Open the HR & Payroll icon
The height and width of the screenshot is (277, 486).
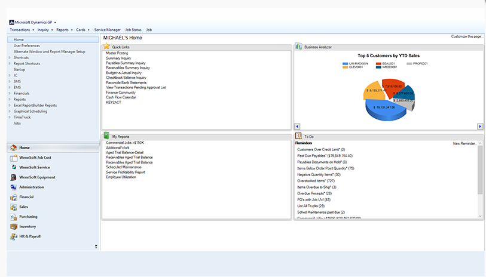point(13,236)
